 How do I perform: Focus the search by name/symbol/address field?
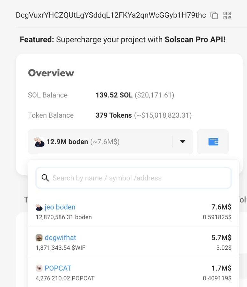click(137, 178)
